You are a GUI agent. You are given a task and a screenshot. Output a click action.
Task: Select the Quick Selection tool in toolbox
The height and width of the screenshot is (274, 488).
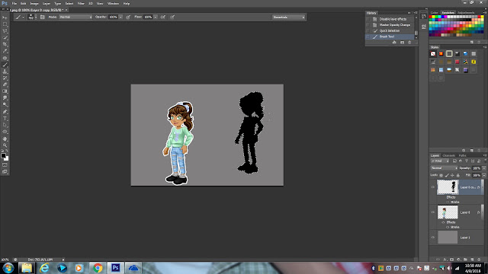click(5, 37)
